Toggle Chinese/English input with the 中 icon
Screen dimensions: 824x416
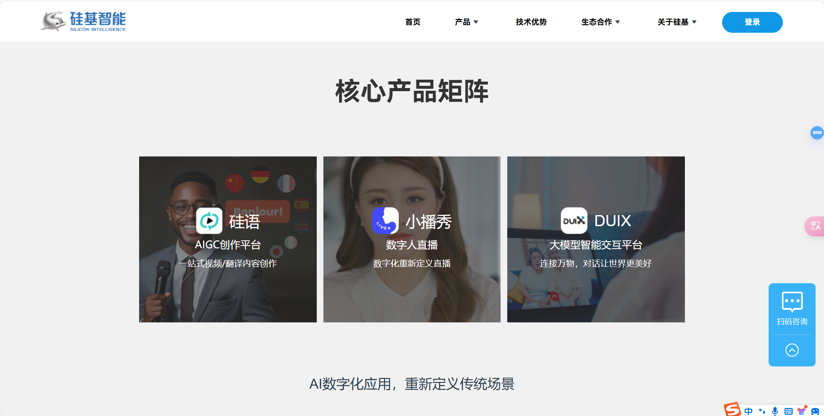(748, 411)
